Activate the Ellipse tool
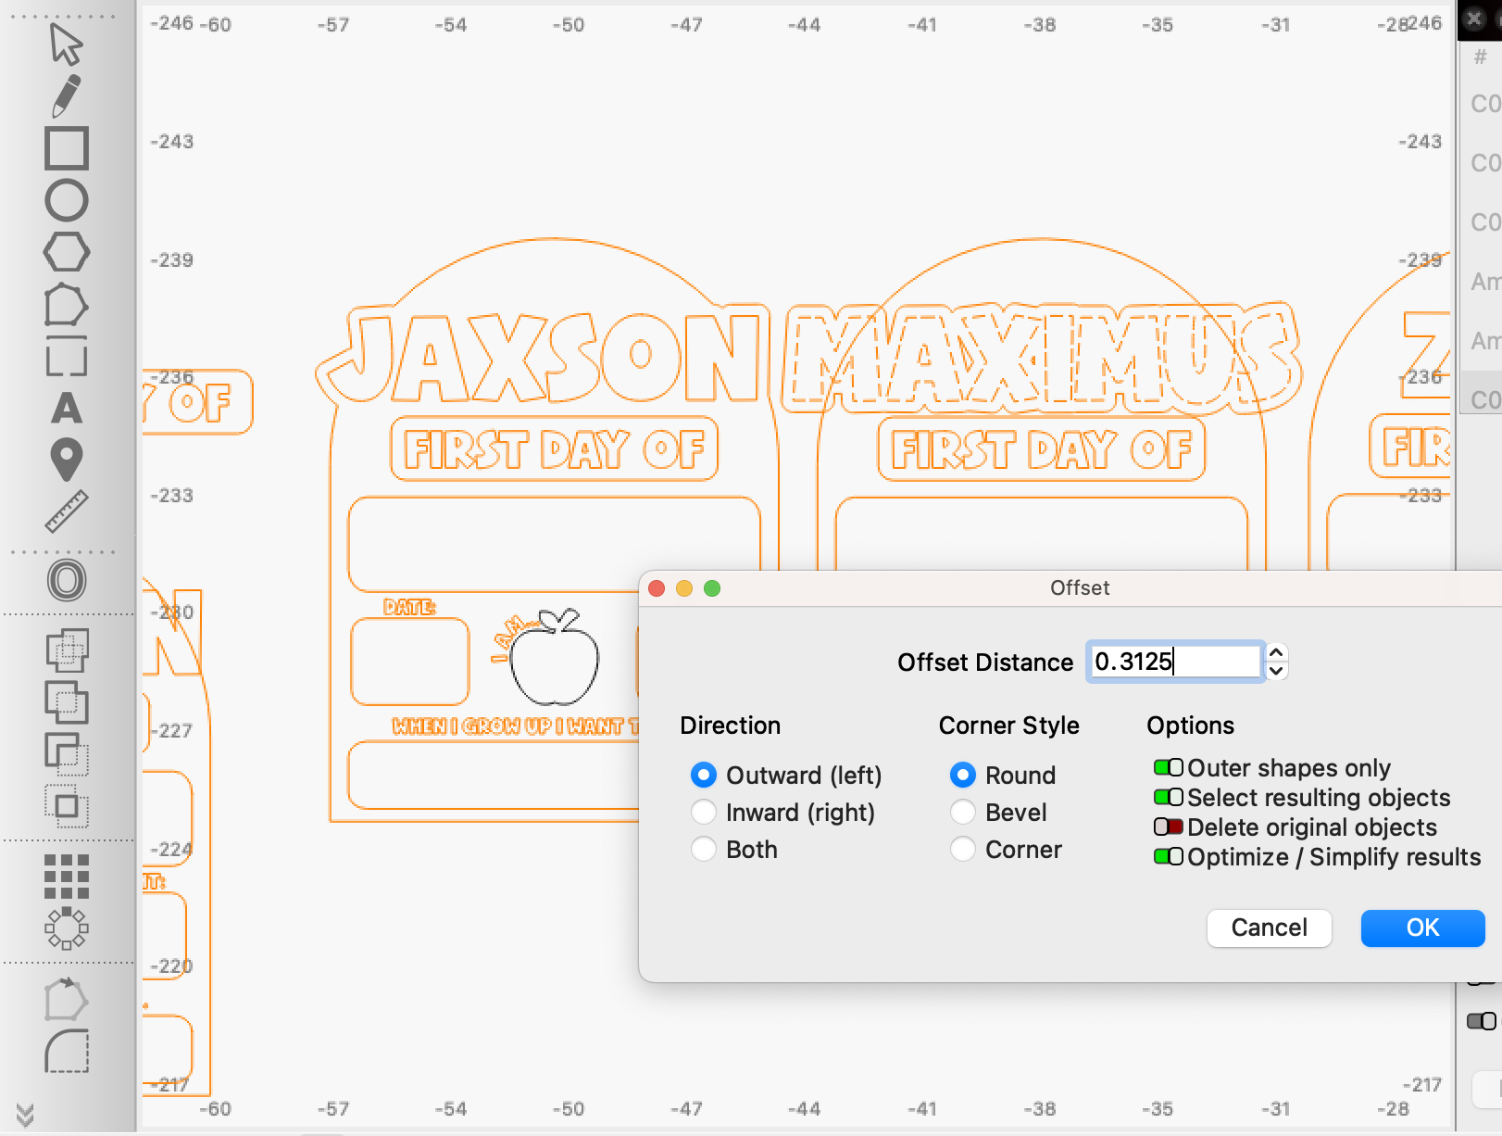Screen dimensions: 1502x1136 click(66, 200)
